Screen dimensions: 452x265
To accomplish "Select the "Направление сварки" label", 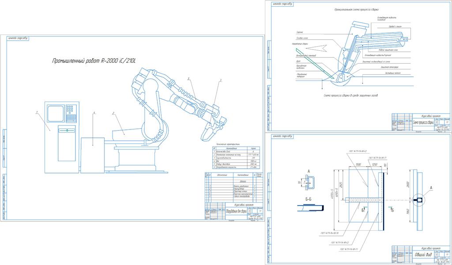I will [300, 44].
